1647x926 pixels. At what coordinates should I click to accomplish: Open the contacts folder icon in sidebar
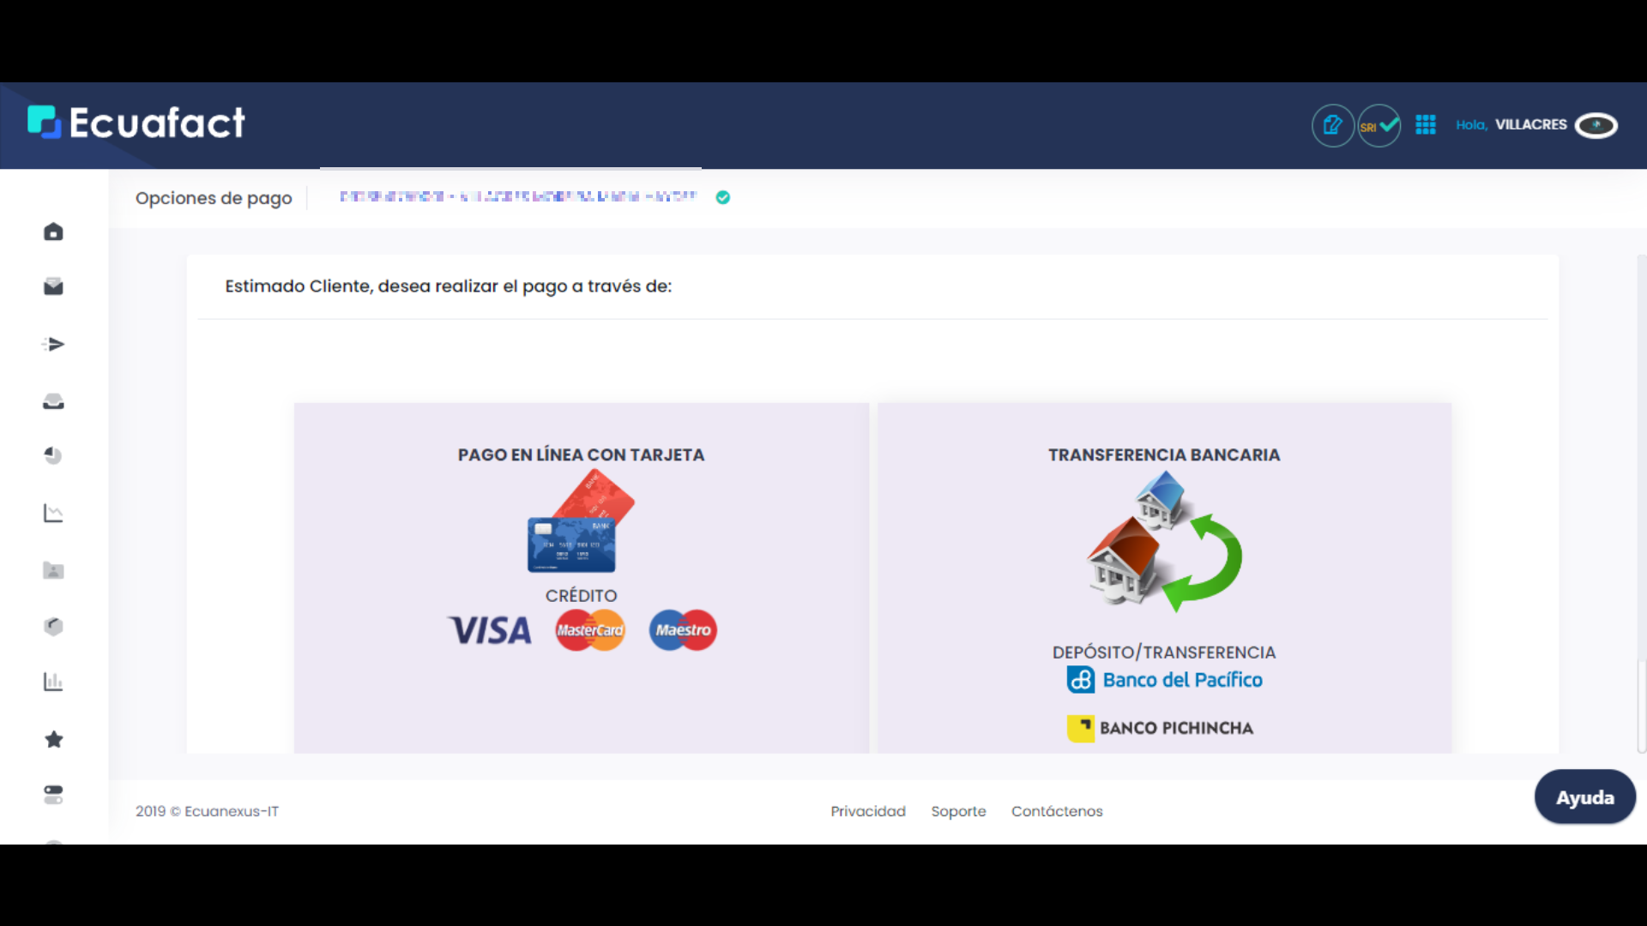coord(53,570)
